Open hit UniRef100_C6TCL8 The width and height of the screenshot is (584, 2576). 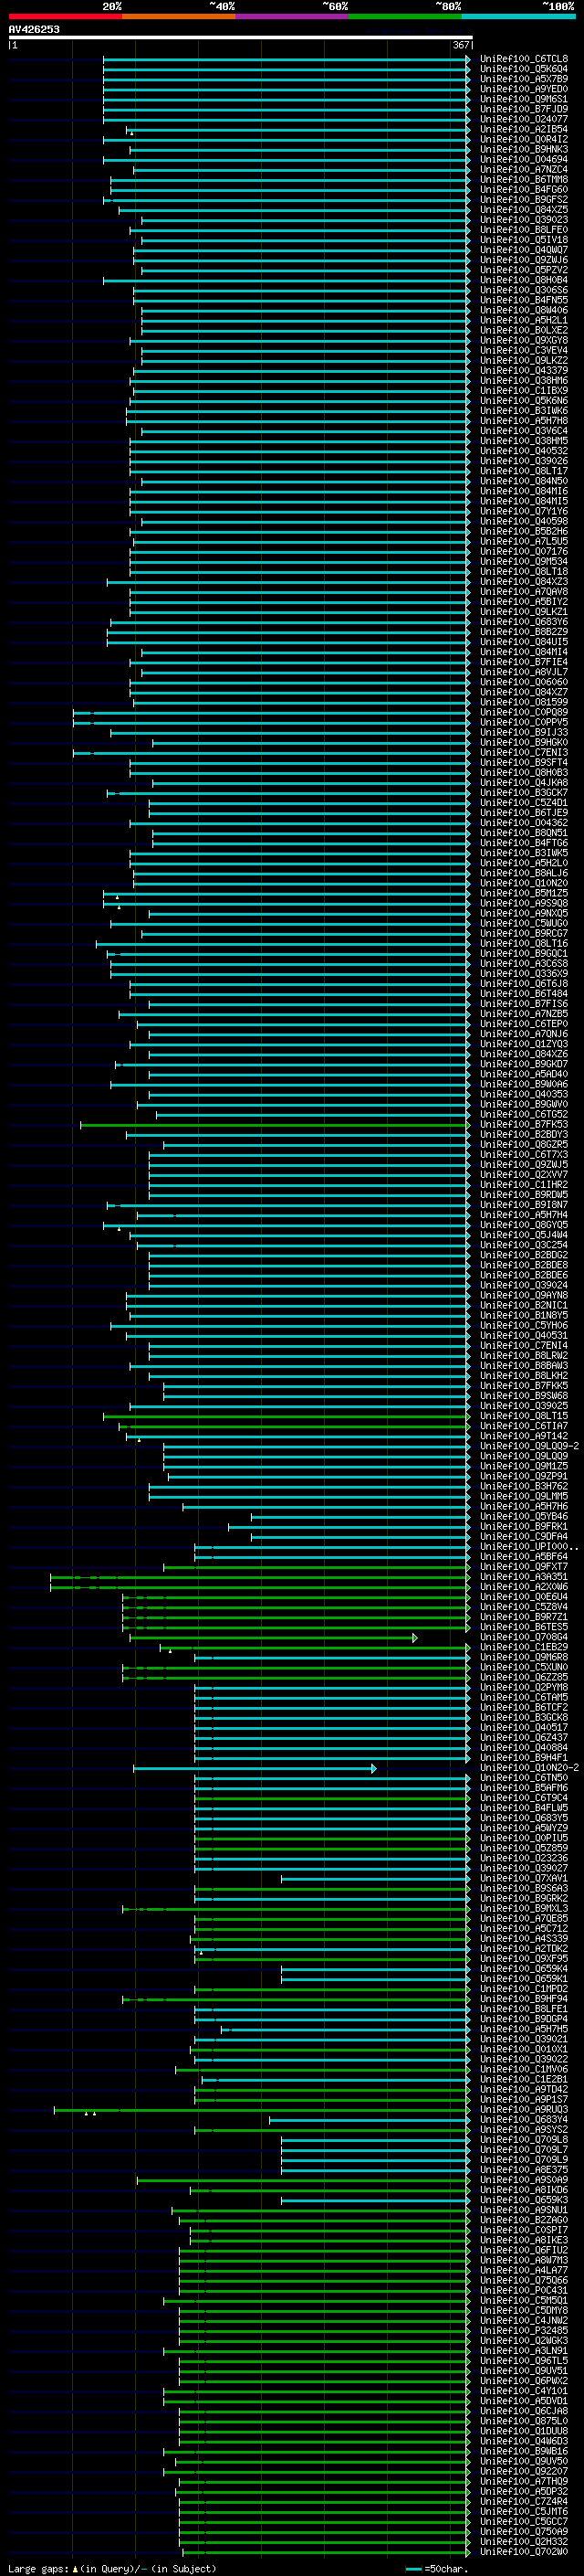[524, 59]
